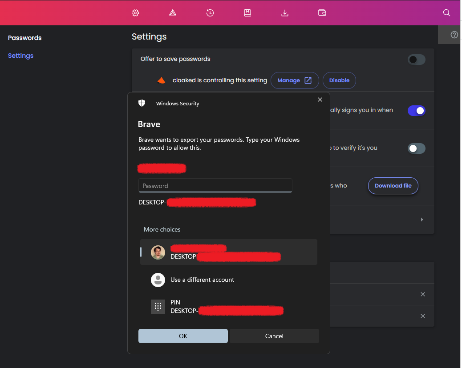Screen dimensions: 462x368
Task: Click the Offer to save passwords label
Action: pos(175,59)
